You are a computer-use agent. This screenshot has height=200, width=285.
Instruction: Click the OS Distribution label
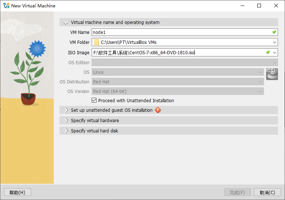point(75,82)
